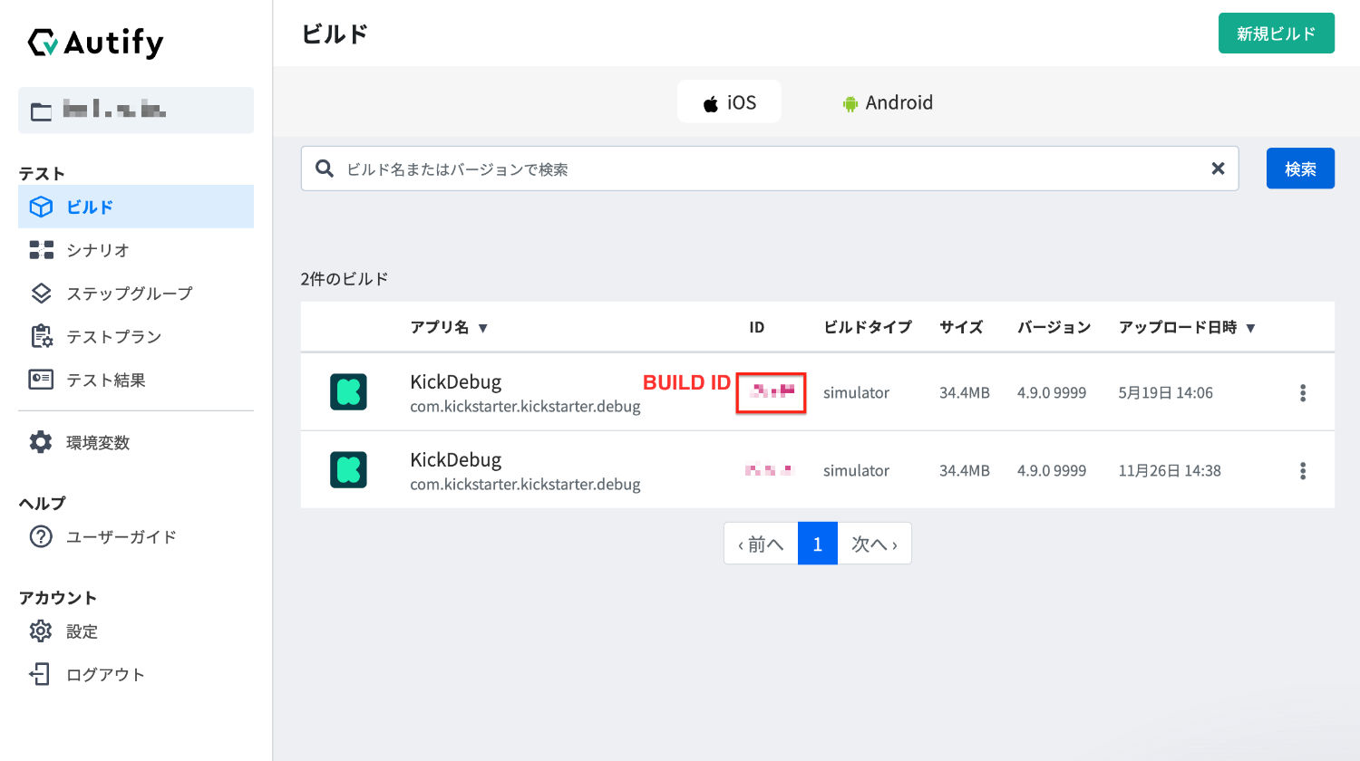Click the ログアウト exit icon

41,674
